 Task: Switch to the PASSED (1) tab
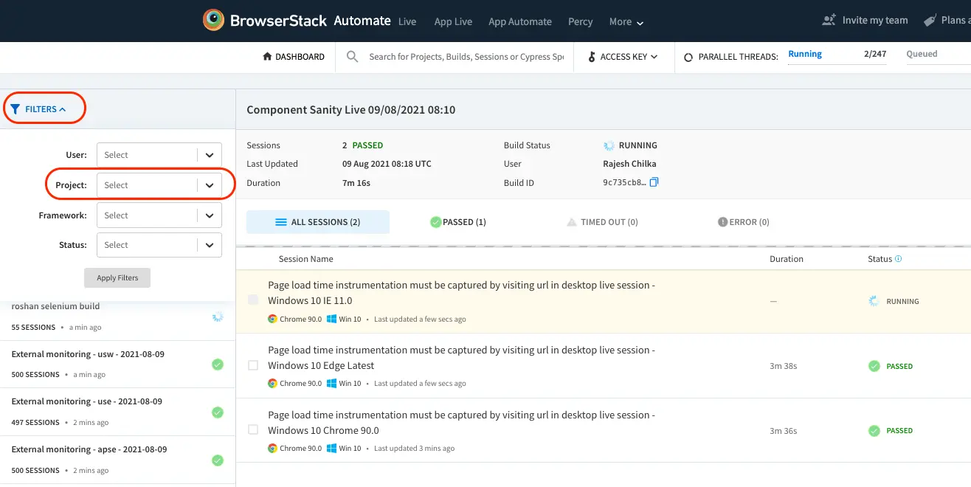[458, 222]
